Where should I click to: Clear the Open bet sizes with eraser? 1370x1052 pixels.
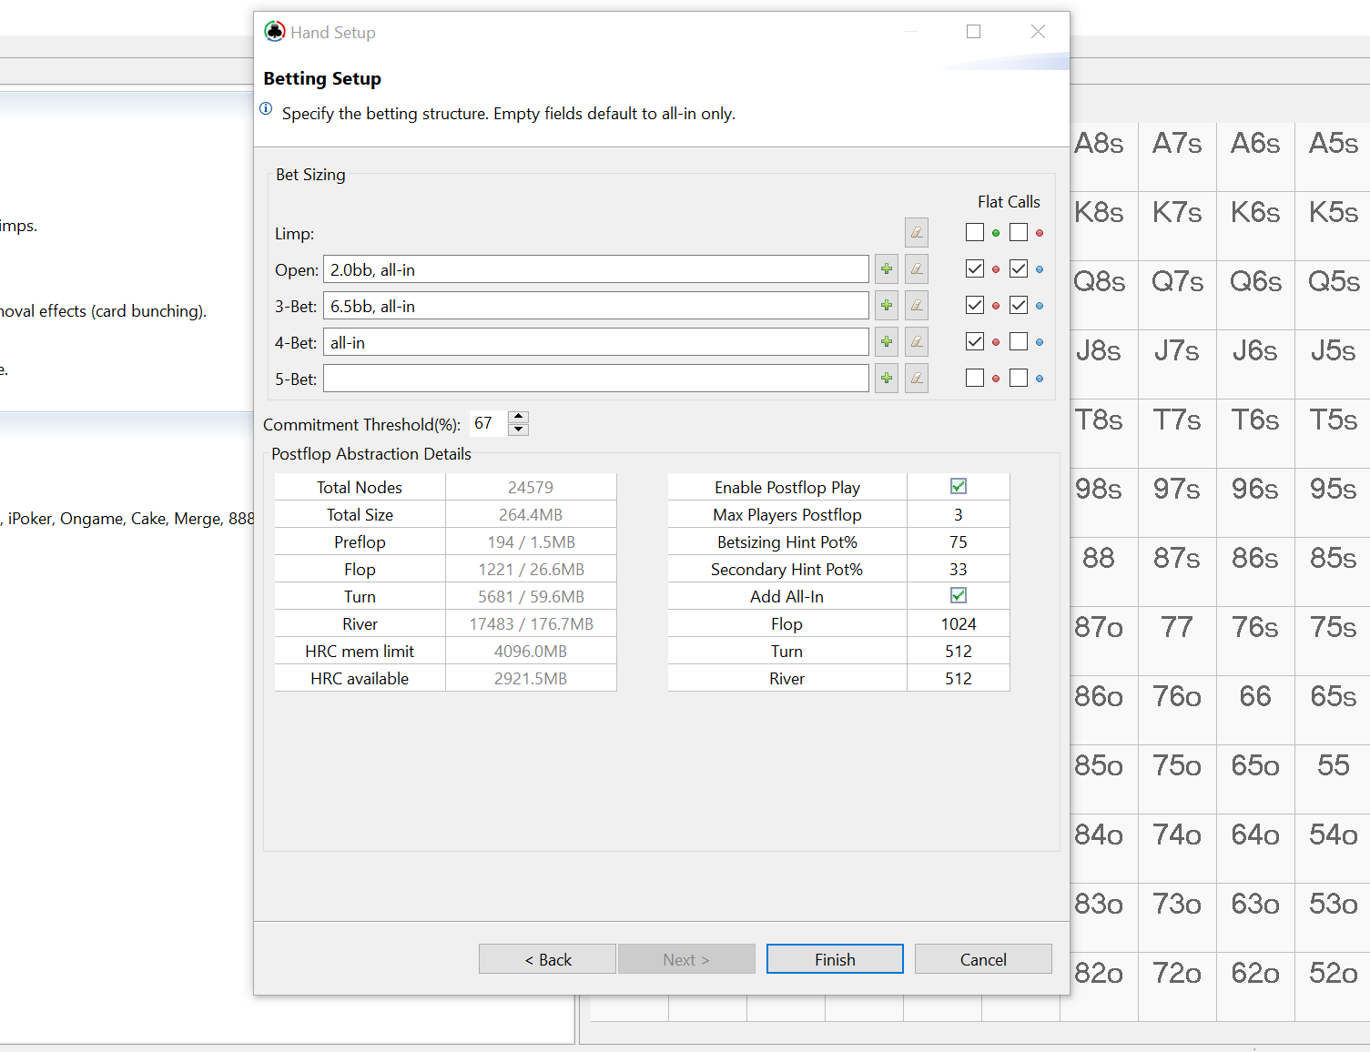pyautogui.click(x=917, y=269)
